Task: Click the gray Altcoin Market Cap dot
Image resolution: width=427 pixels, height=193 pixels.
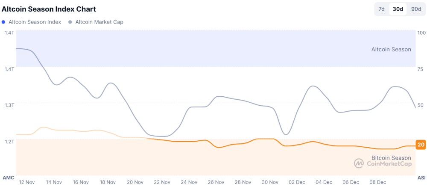Action: tap(70, 22)
